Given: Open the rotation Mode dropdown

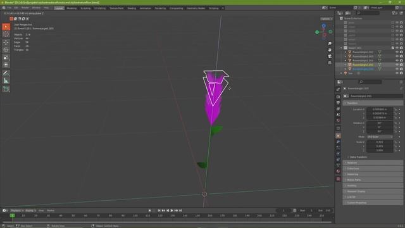Looking at the screenshot, I should click(380, 137).
